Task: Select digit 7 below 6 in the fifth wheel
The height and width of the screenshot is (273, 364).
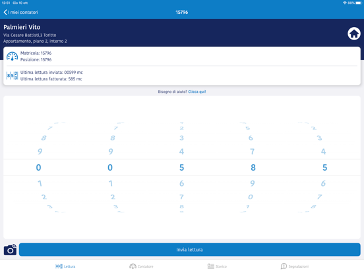Action: (x=319, y=197)
